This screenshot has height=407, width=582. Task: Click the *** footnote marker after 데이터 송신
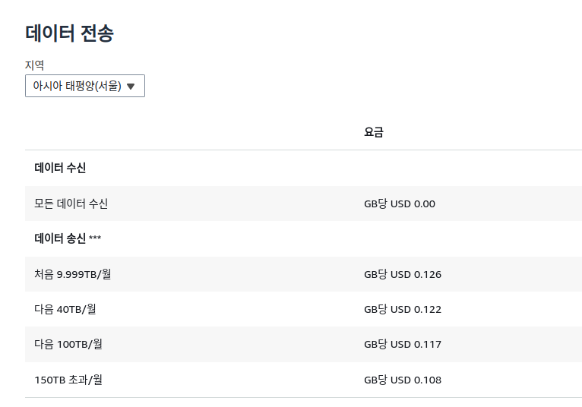[95, 239]
